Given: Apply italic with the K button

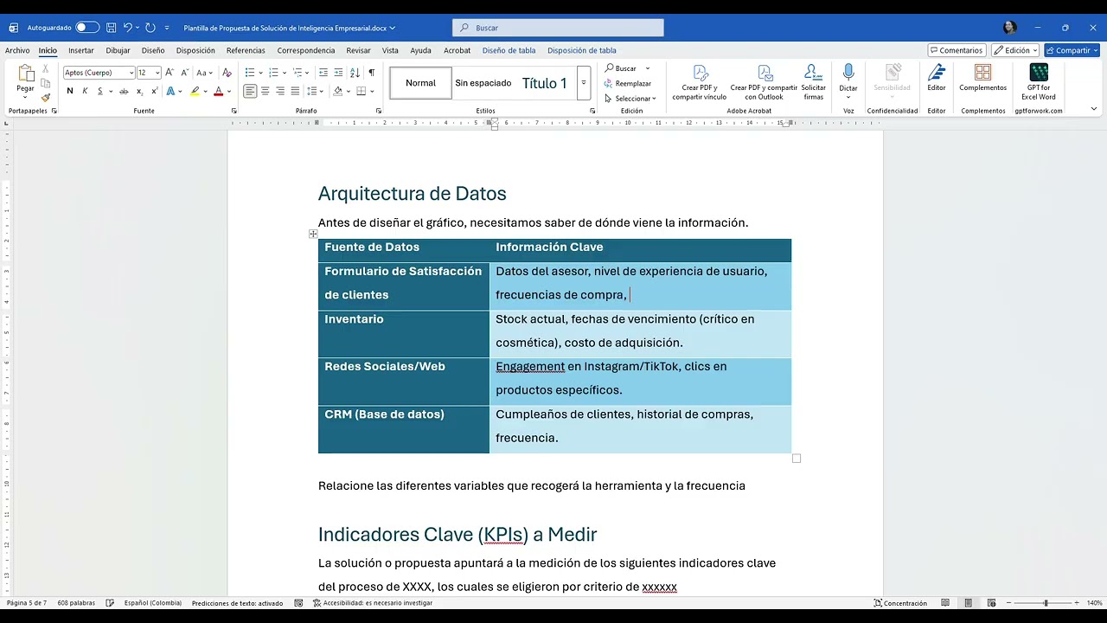Looking at the screenshot, I should 85,92.
